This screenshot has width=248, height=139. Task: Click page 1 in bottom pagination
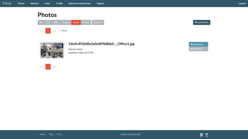(48, 67)
